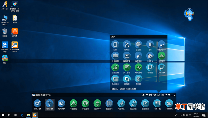This screenshot has height=118, width=208.
Task: Click the pencil edit icon in the title bar
Action: pyautogui.click(x=154, y=95)
